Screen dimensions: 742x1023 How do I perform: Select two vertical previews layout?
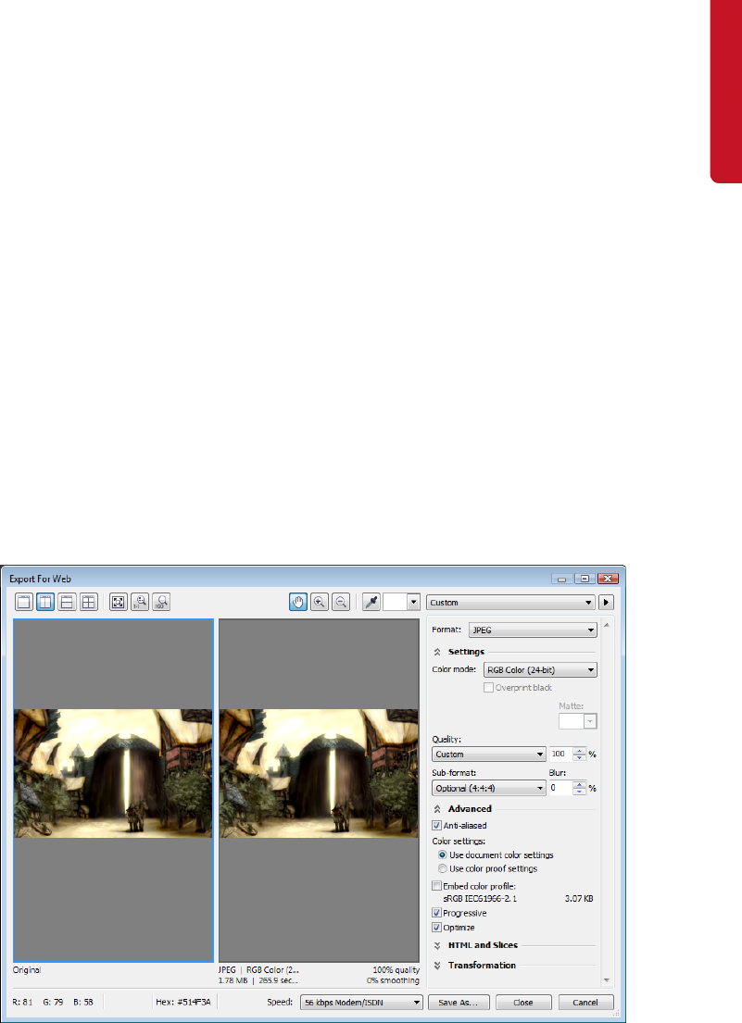[45, 602]
